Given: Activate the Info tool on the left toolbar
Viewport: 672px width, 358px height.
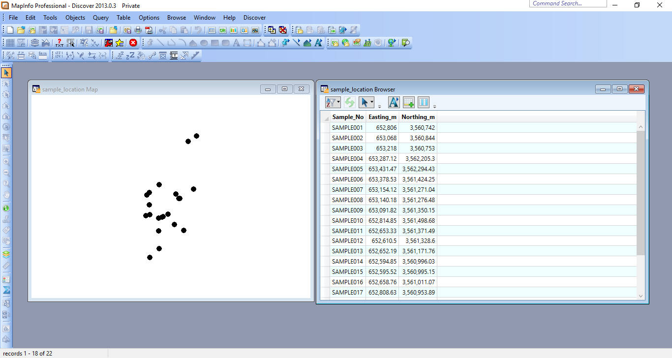Looking at the screenshot, I should coord(7,208).
